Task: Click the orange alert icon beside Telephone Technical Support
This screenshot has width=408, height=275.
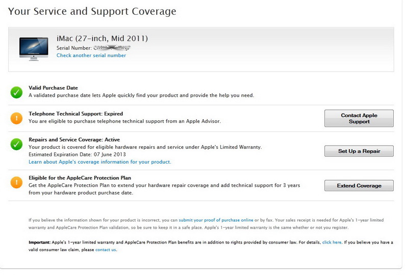Action: 16,118
